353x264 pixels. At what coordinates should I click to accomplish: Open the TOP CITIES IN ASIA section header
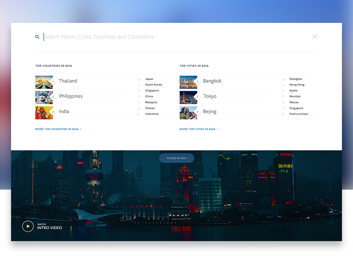click(x=195, y=66)
